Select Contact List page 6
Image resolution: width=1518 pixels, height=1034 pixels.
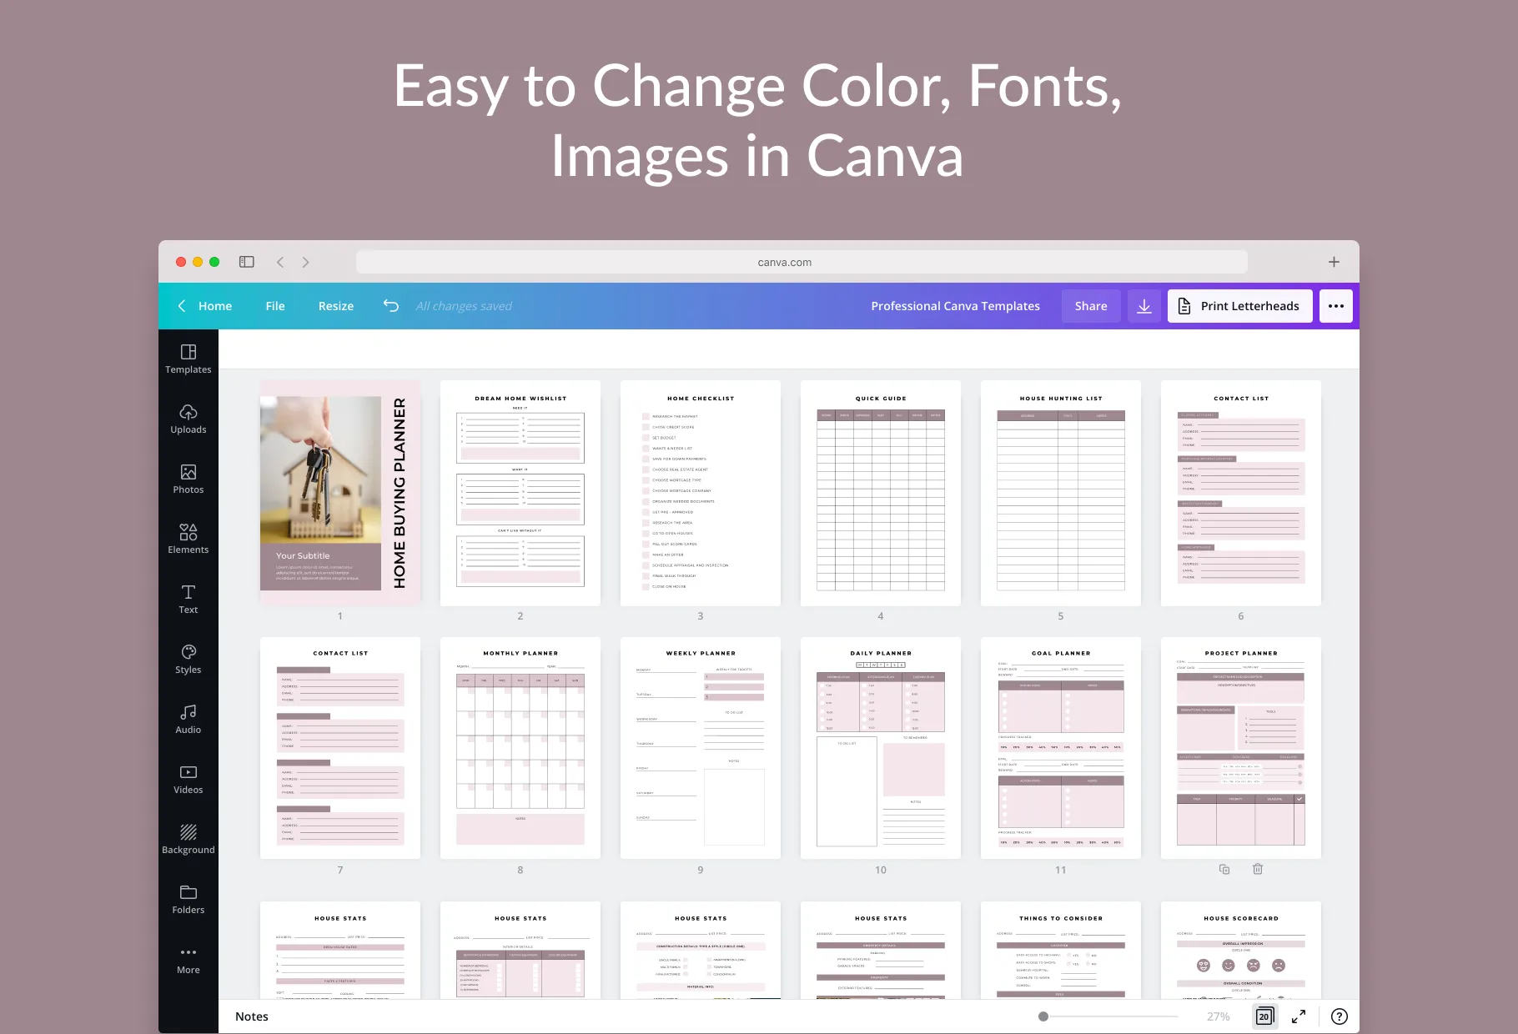click(1241, 493)
